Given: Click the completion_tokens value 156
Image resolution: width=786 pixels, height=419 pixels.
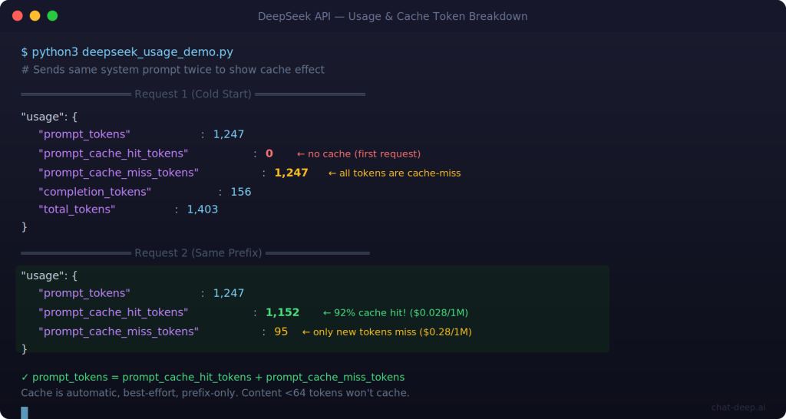Looking at the screenshot, I should (x=241, y=192).
